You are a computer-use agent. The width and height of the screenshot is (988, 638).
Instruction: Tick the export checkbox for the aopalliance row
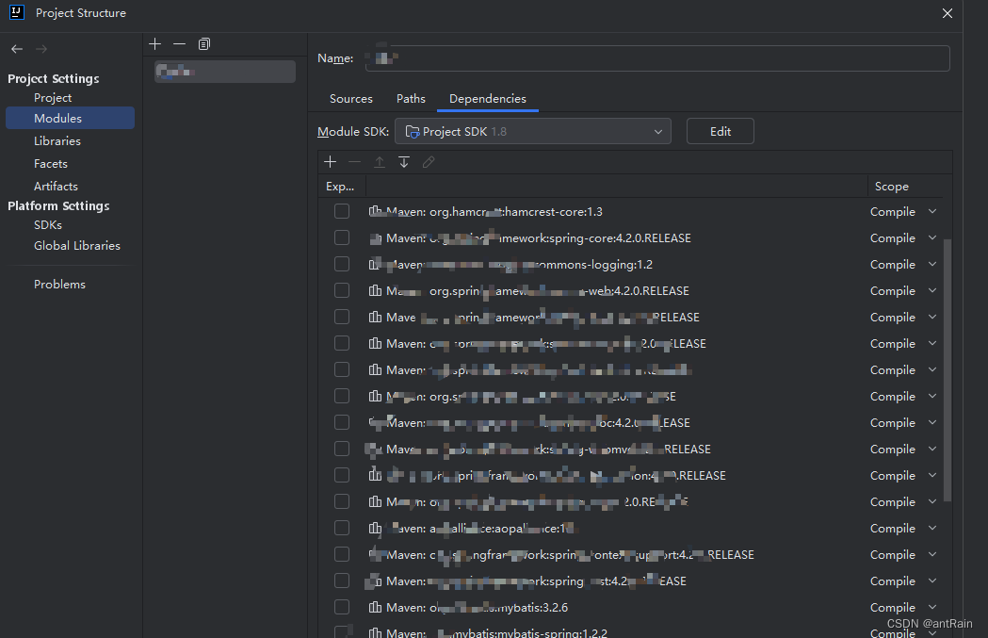pyautogui.click(x=342, y=528)
